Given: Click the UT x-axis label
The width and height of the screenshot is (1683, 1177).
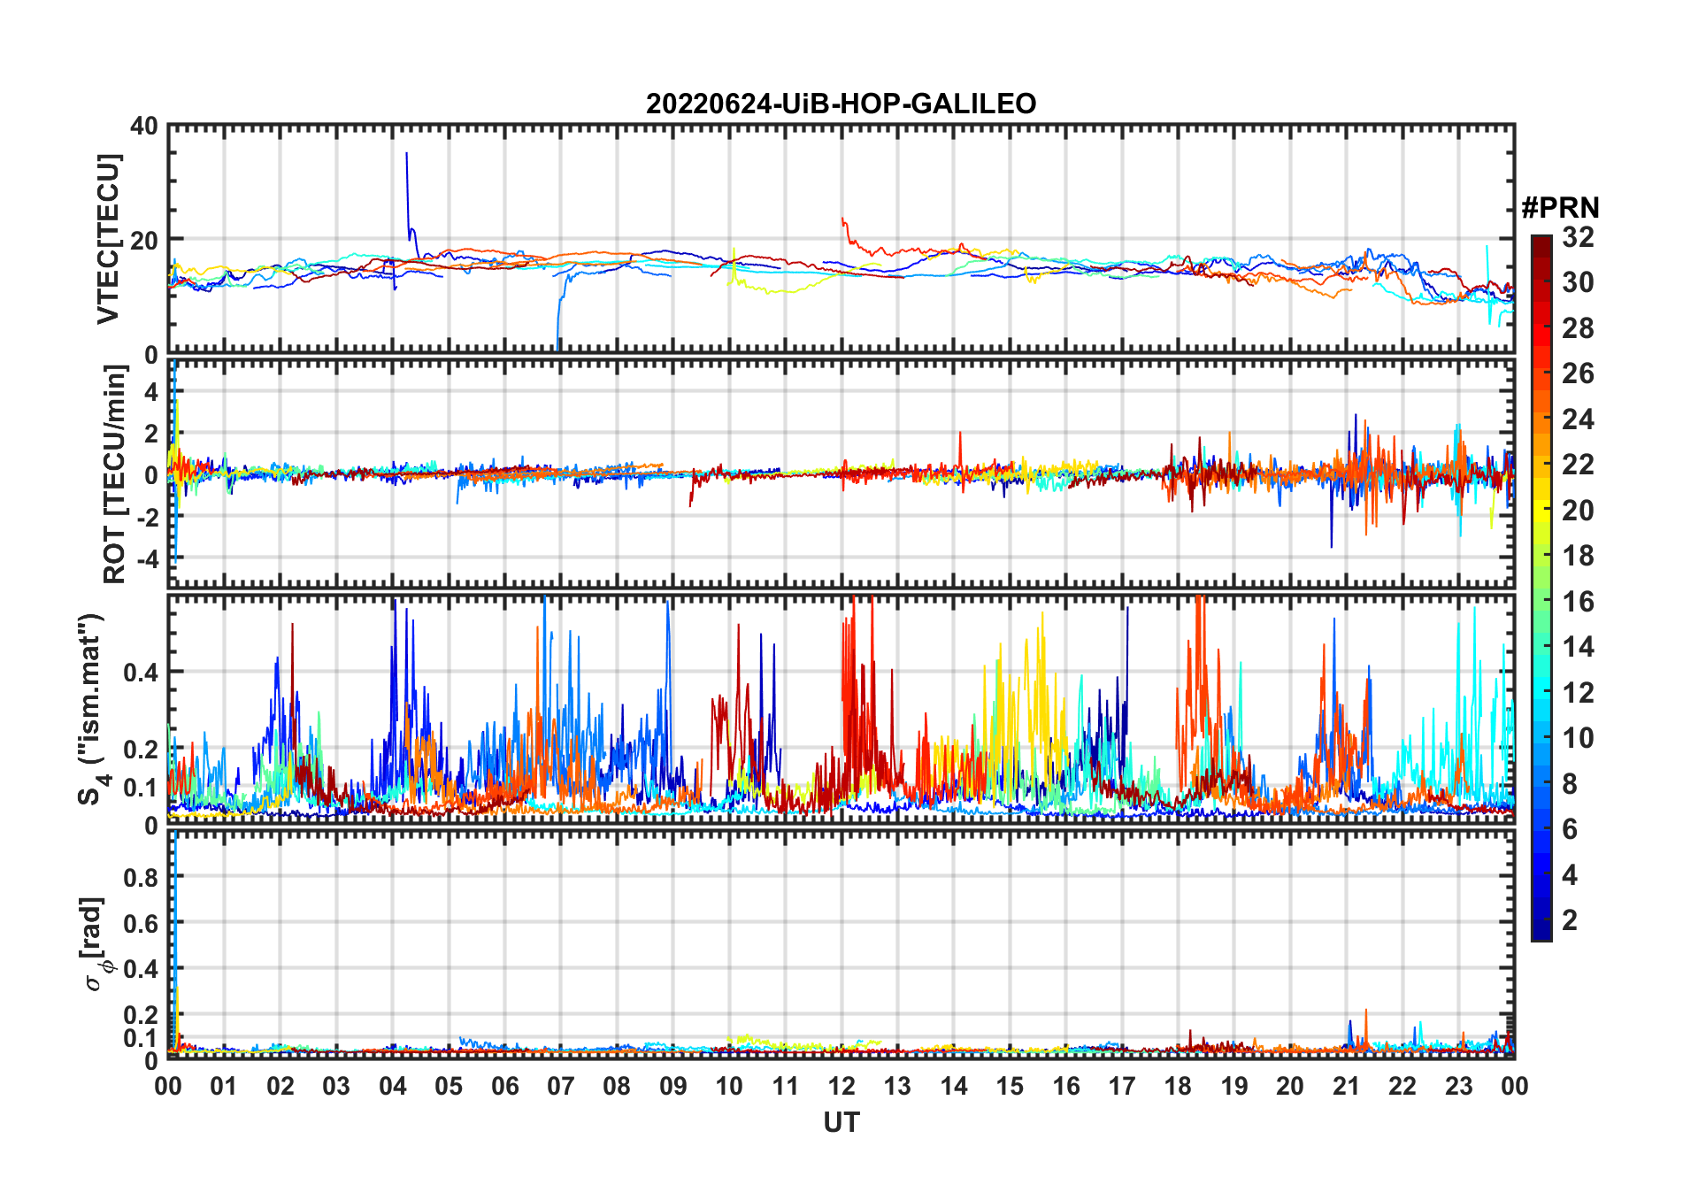Looking at the screenshot, I should click(841, 1122).
